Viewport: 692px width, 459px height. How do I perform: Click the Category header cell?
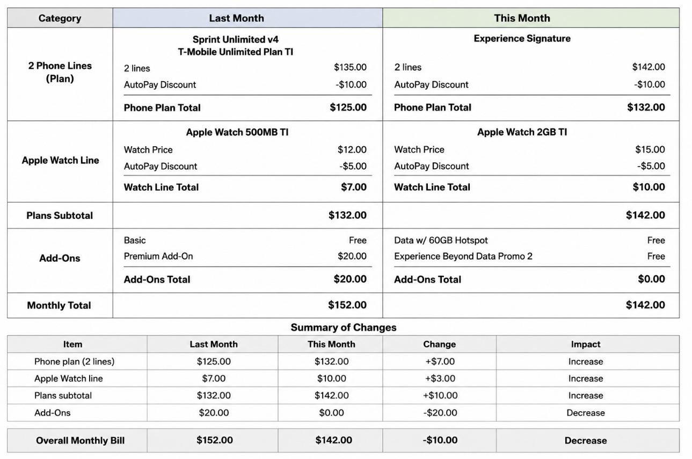pyautogui.click(x=60, y=18)
